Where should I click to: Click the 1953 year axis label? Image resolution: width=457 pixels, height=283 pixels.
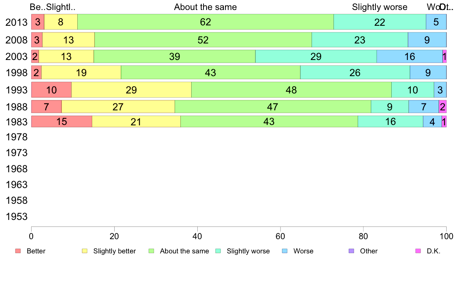[17, 216]
